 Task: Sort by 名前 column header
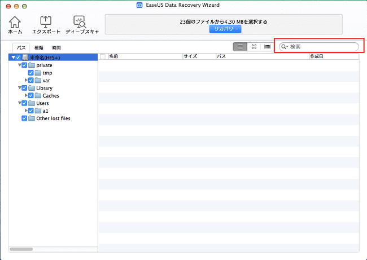pyautogui.click(x=145, y=56)
